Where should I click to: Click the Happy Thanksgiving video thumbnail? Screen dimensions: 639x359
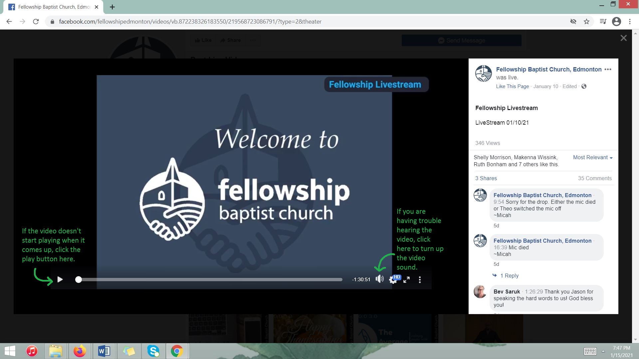click(x=310, y=329)
